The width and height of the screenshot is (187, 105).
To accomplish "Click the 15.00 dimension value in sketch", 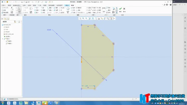I will pyautogui.click(x=49, y=30).
